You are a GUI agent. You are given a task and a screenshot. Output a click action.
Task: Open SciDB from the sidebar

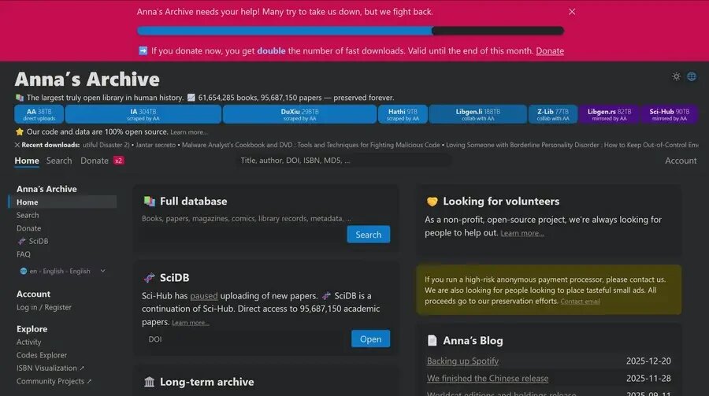38,242
